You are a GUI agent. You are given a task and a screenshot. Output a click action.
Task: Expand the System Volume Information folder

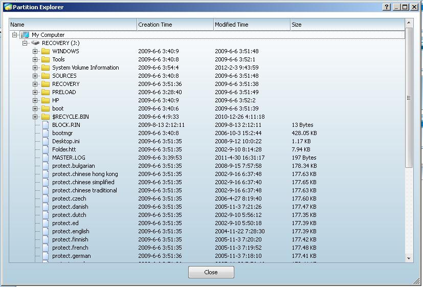pos(35,68)
